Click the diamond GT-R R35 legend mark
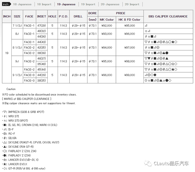 (x=5, y=168)
